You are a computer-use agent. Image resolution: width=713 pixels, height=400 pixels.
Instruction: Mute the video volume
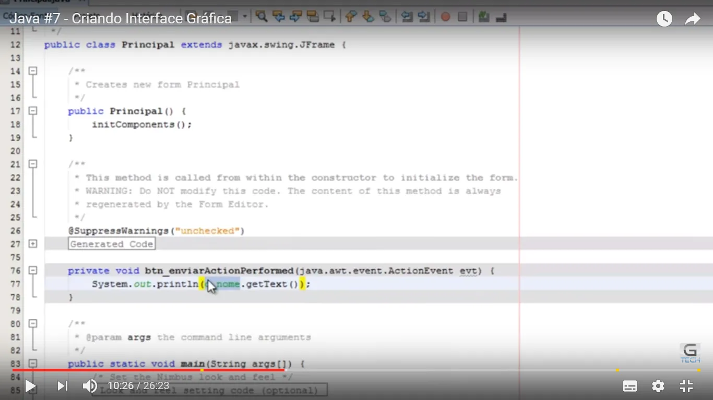click(90, 386)
